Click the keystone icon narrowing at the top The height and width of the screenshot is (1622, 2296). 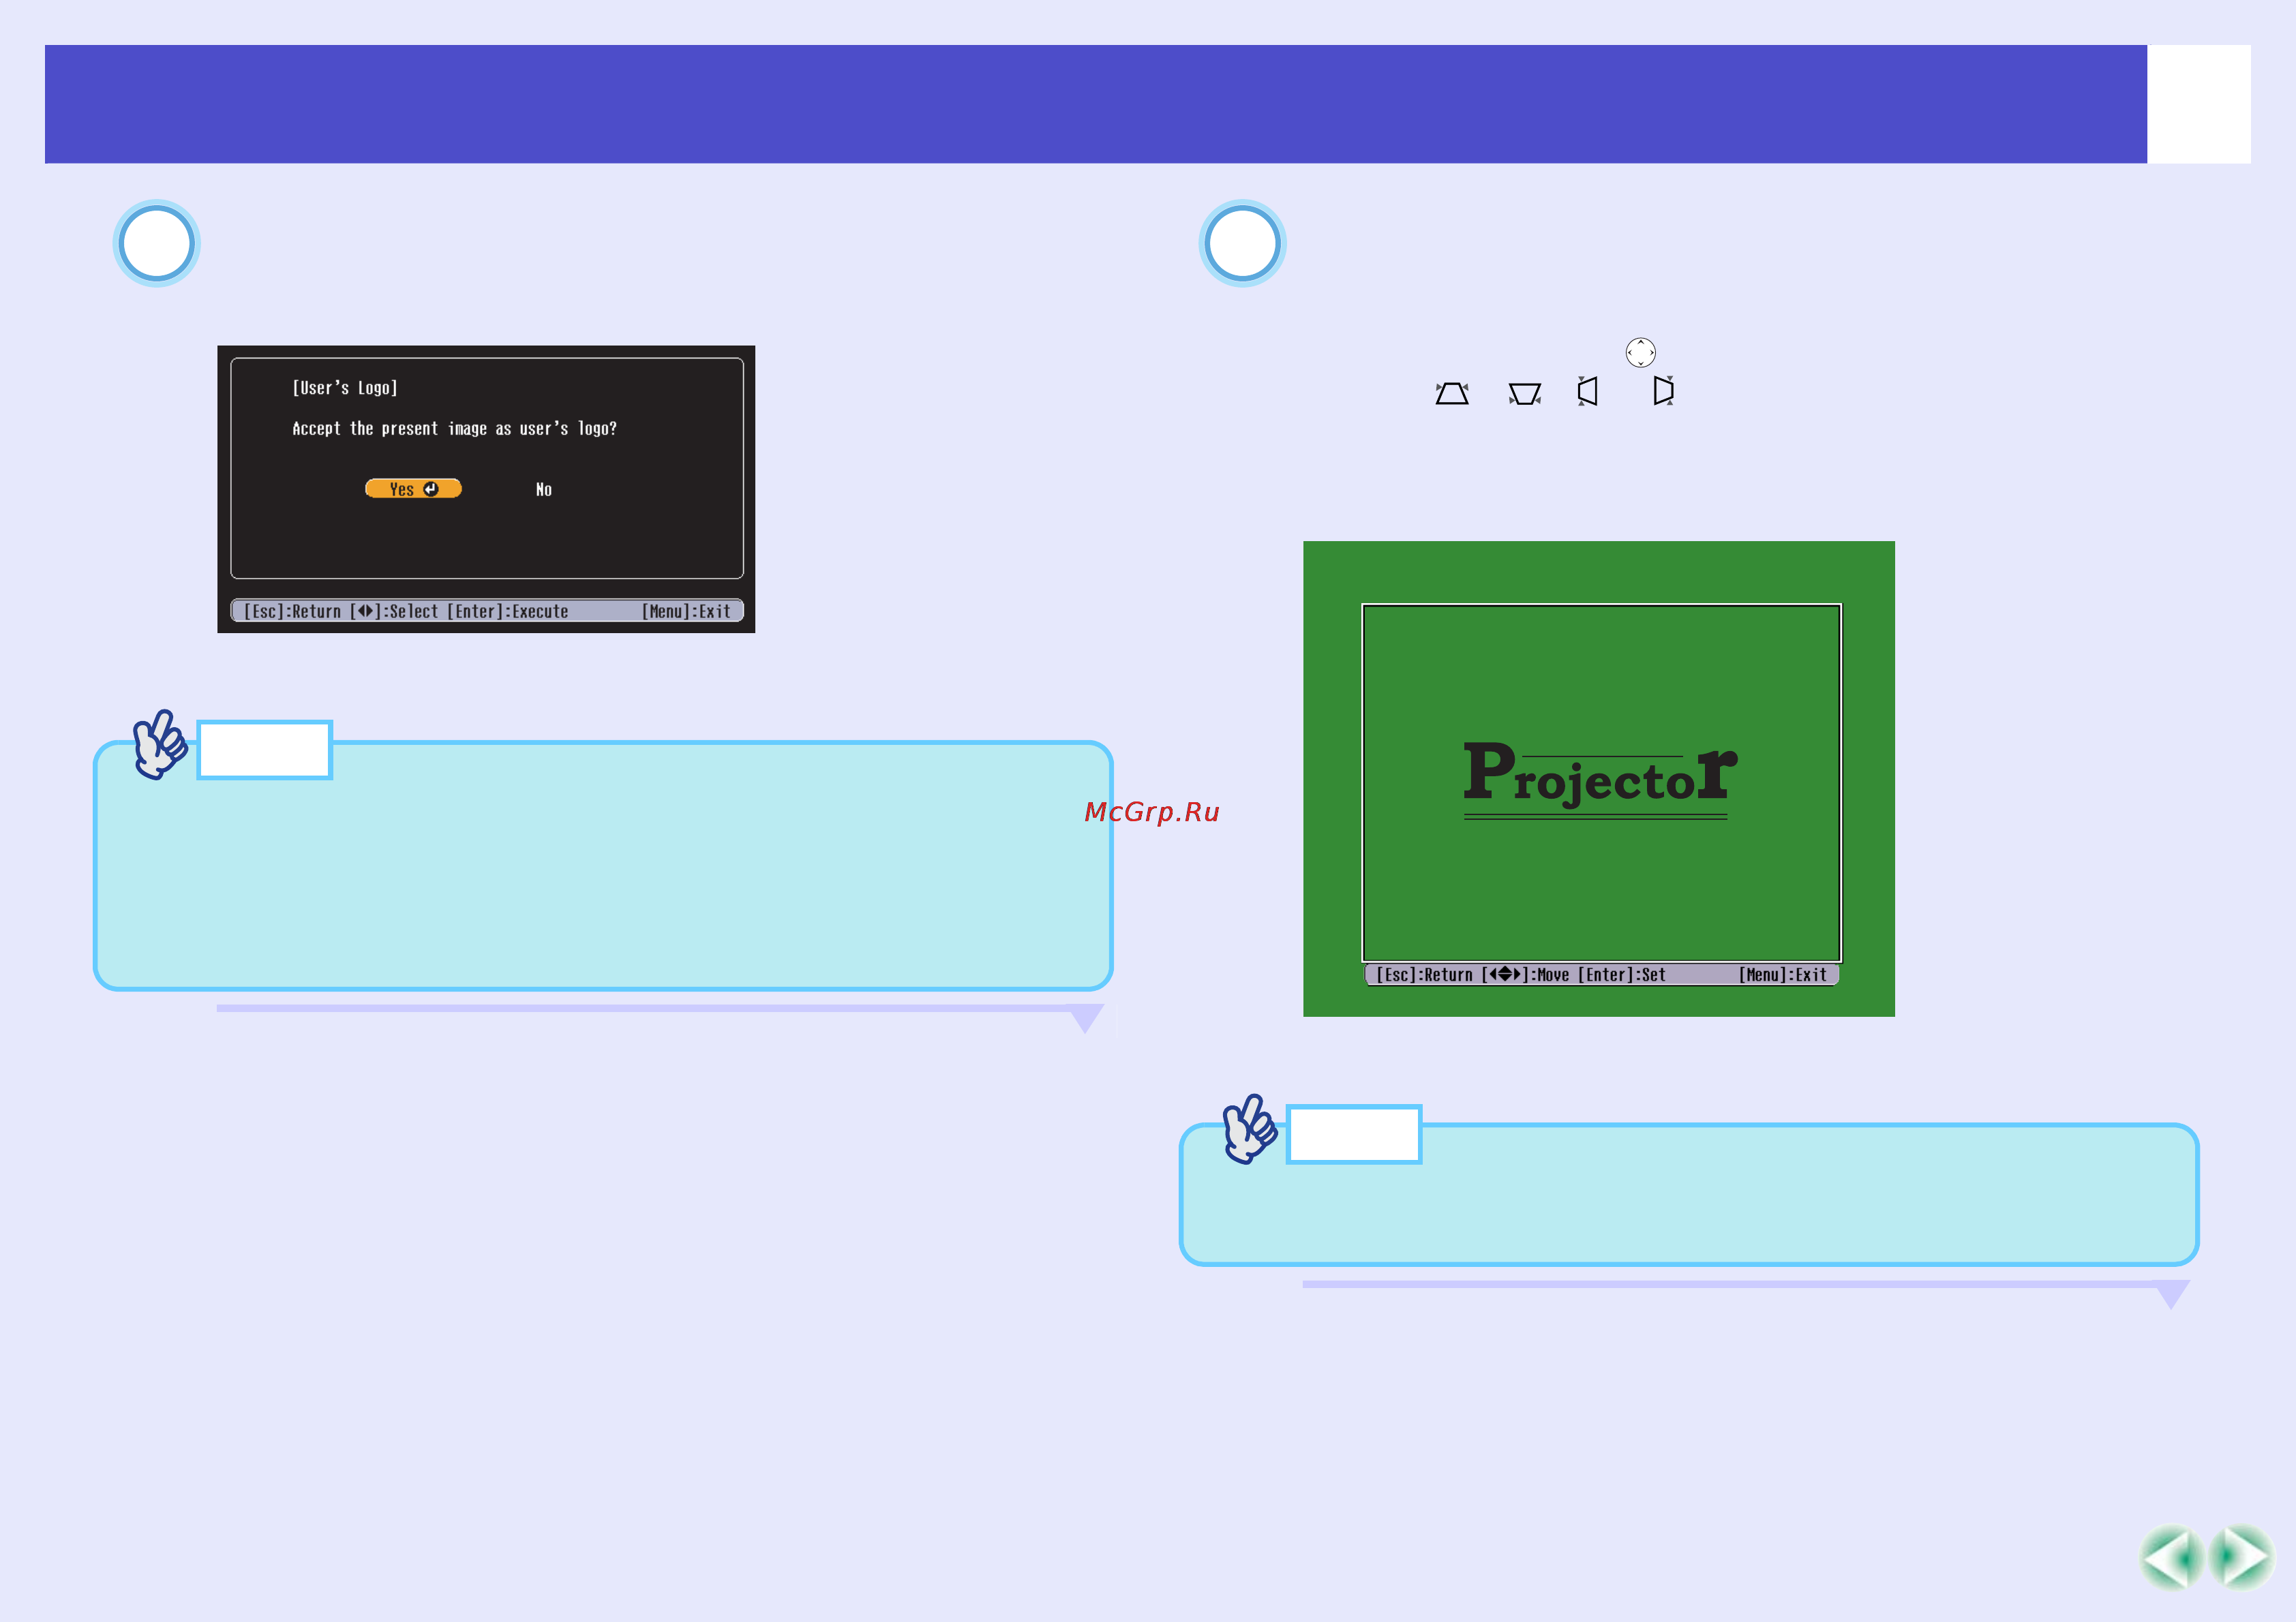1452,393
